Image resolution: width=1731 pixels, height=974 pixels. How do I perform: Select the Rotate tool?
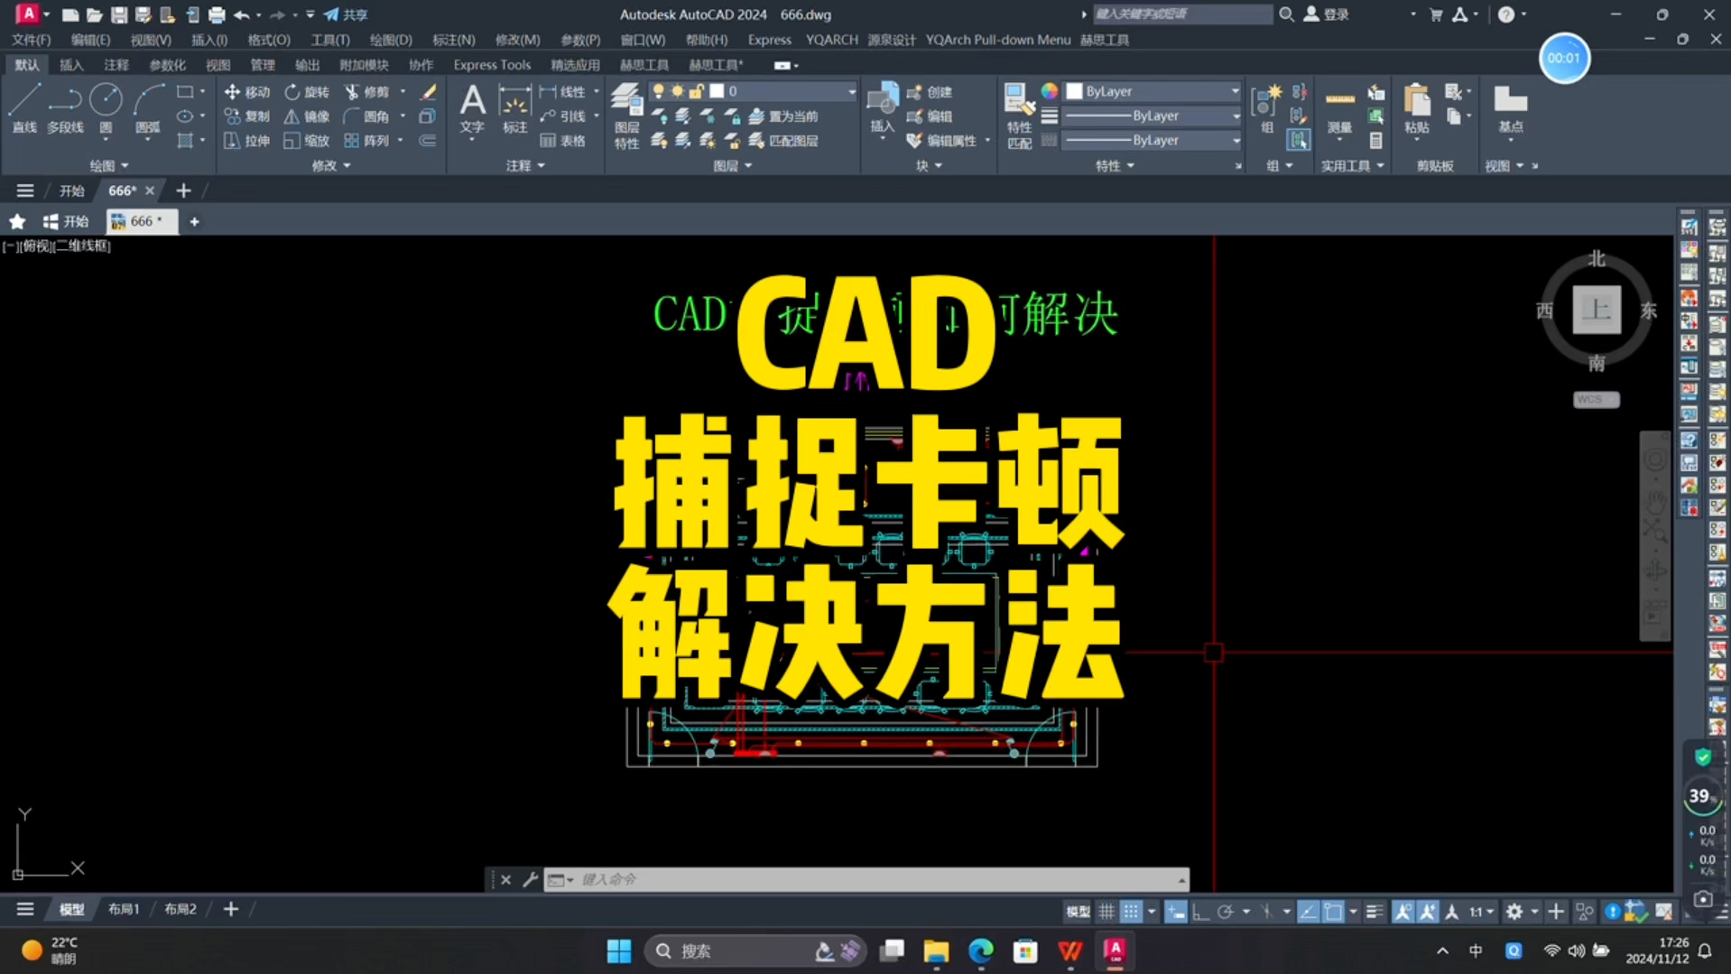tap(307, 91)
